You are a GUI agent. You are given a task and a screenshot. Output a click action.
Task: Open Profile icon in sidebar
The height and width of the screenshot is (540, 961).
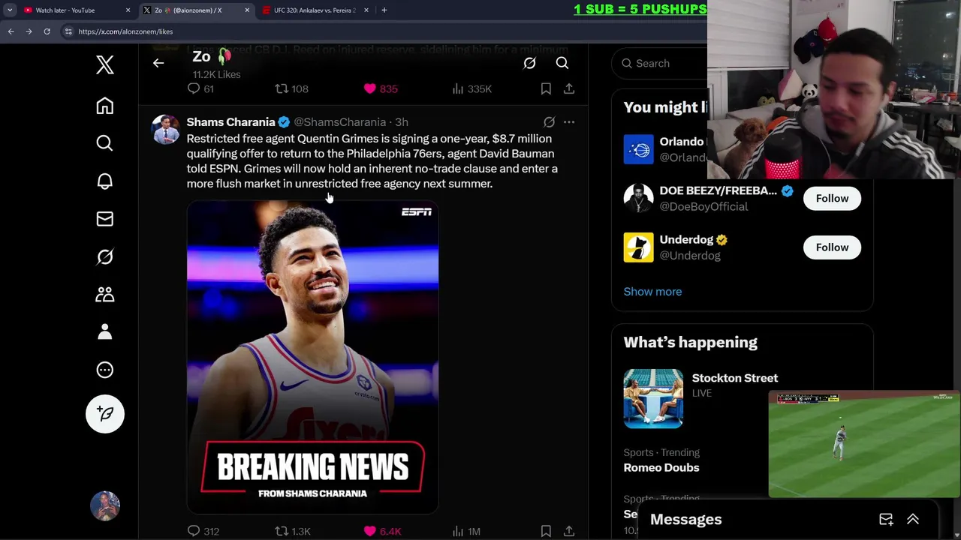point(105,332)
